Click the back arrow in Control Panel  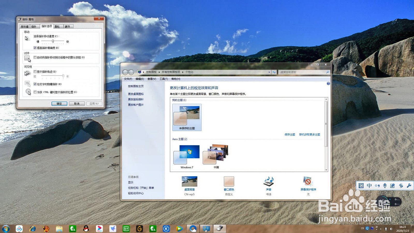click(x=125, y=72)
